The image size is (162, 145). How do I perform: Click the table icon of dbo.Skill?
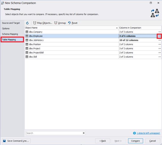point(27,57)
